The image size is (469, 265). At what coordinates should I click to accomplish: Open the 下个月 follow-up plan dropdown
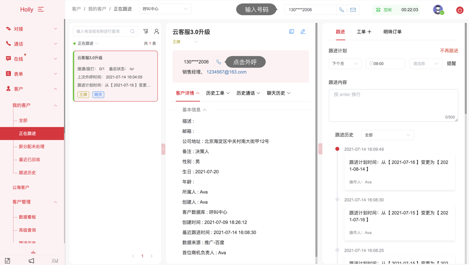(x=345, y=64)
